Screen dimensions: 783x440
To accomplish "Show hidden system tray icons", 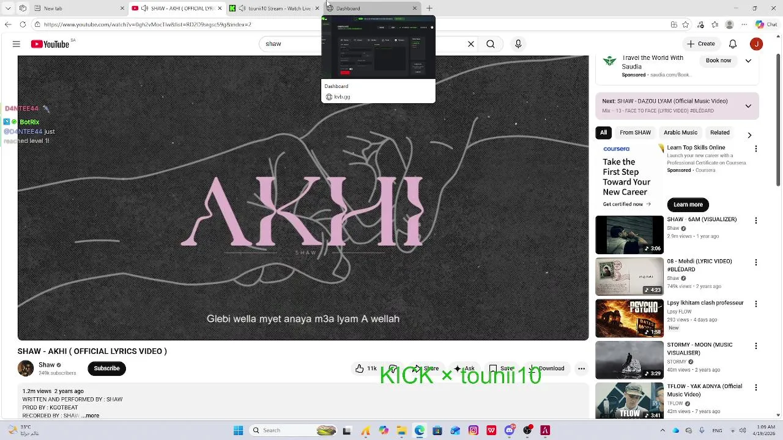I will pos(662,430).
